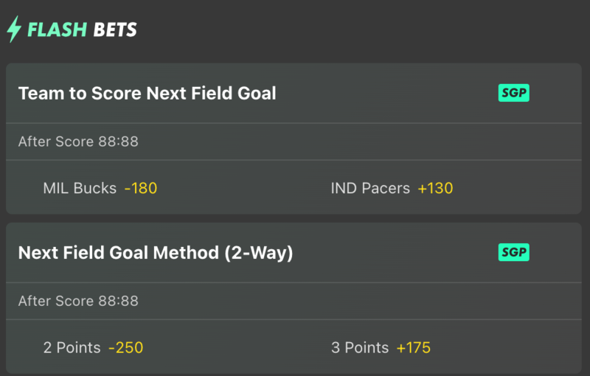Pick 2 Points at -250

(x=94, y=347)
